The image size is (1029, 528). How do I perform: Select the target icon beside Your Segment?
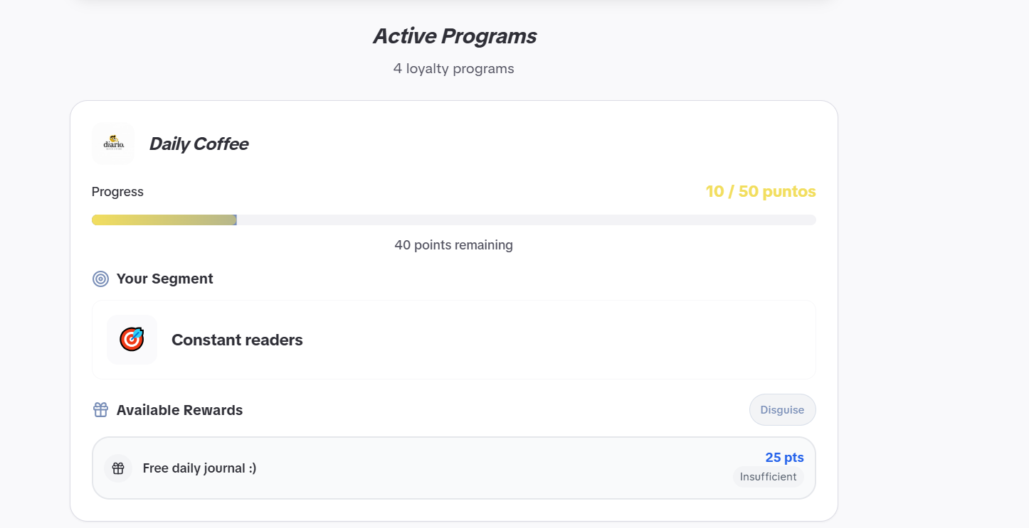100,279
